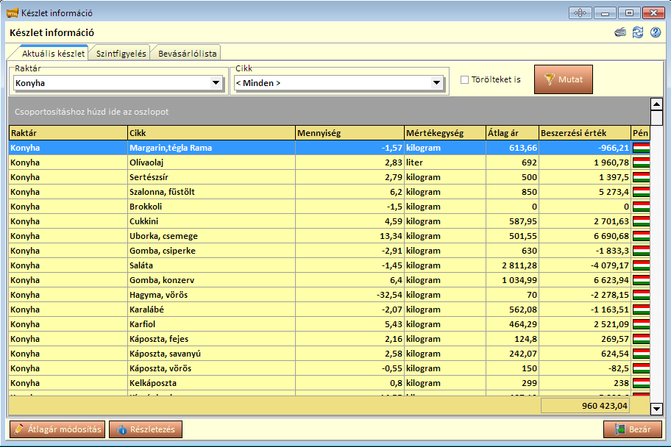Toggle the Törölteket is checkbox
This screenshot has height=447, width=671.
464,79
